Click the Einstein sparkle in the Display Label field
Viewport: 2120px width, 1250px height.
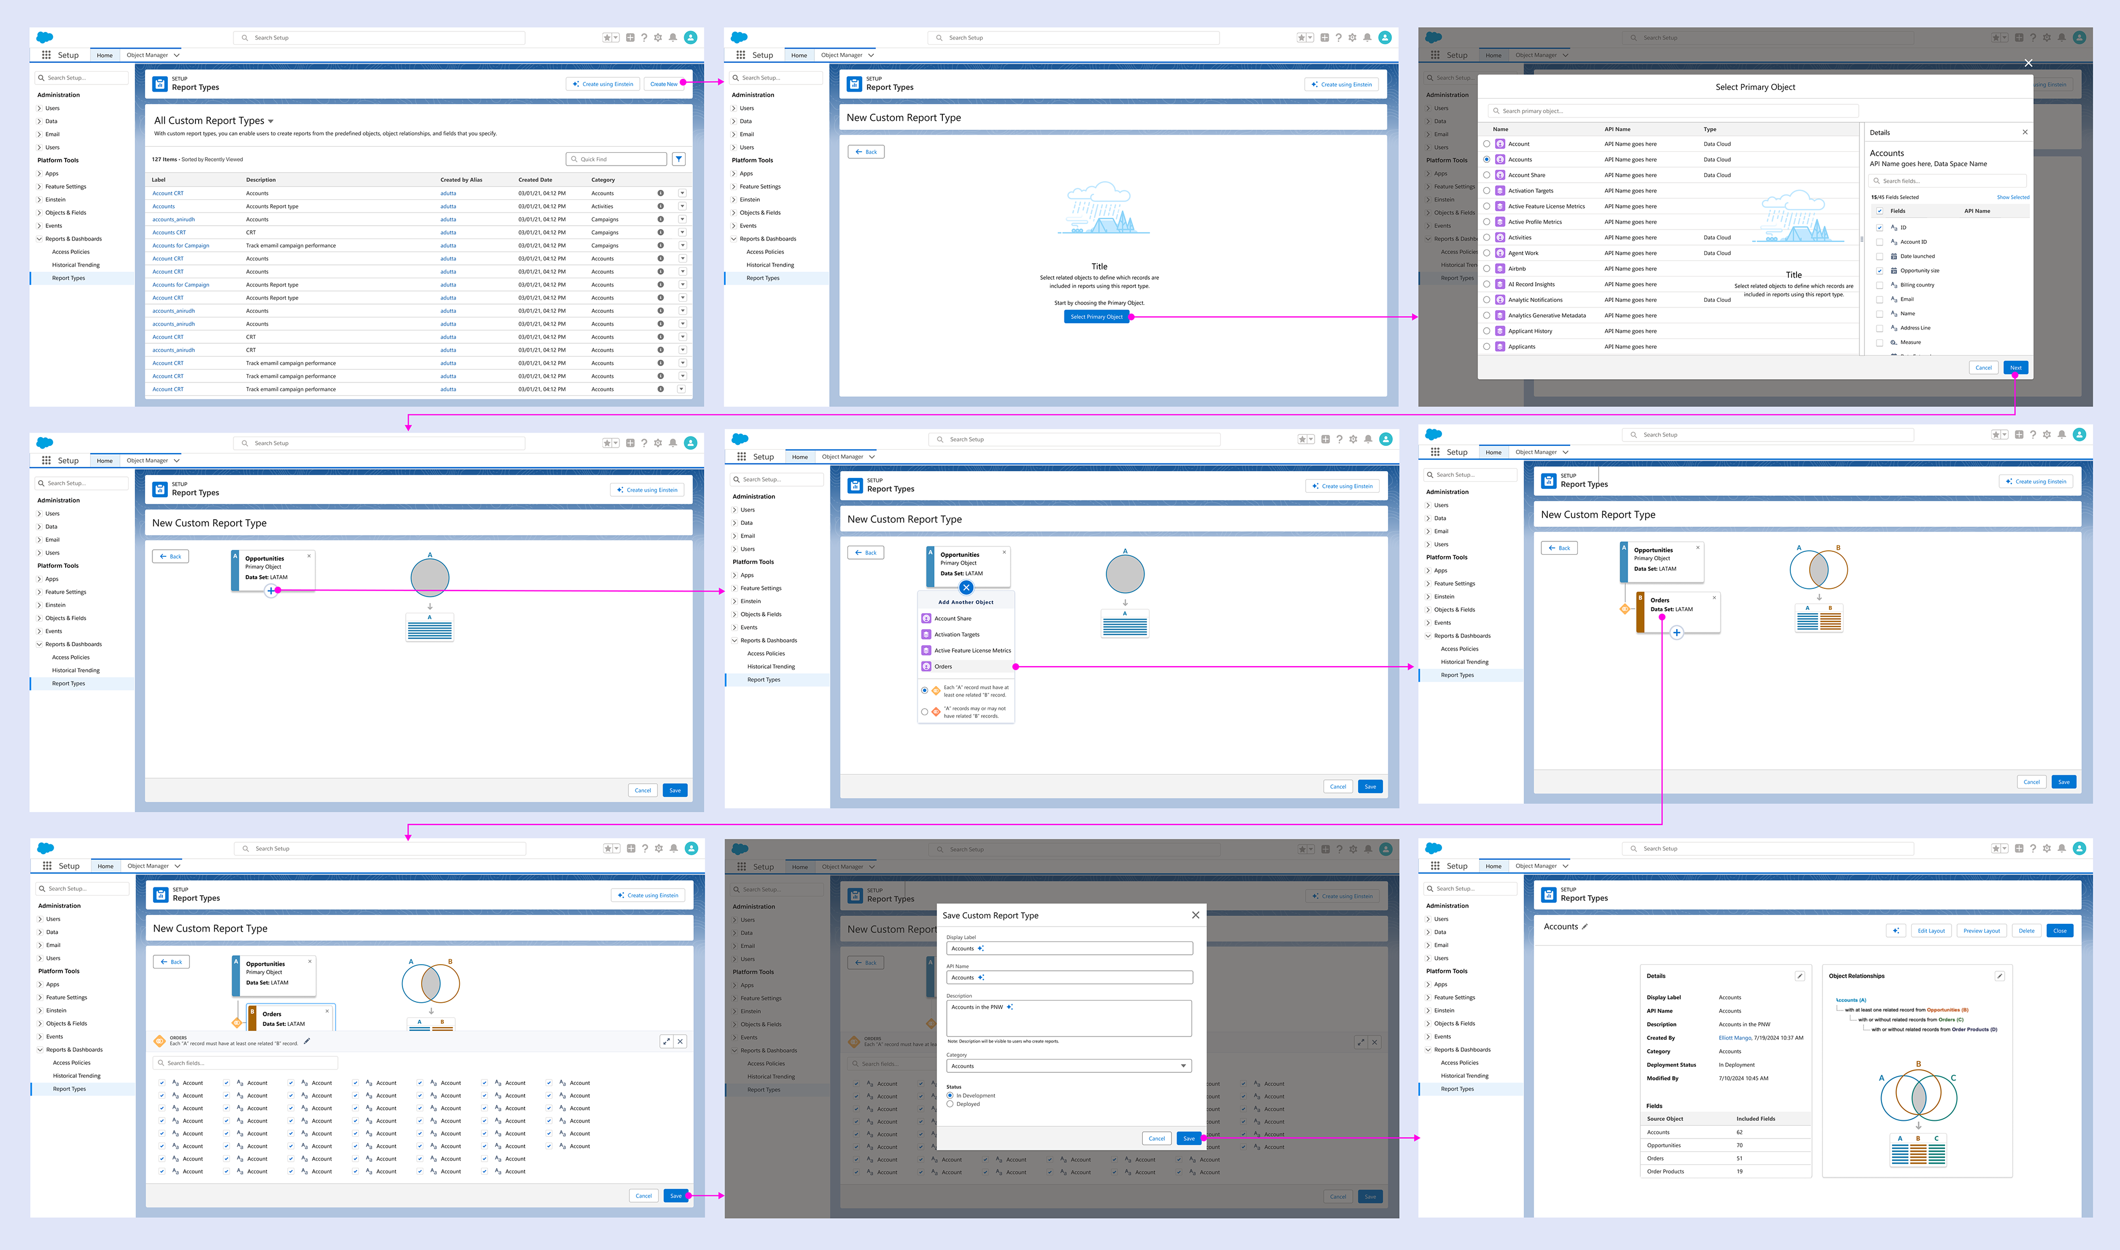[x=981, y=949]
